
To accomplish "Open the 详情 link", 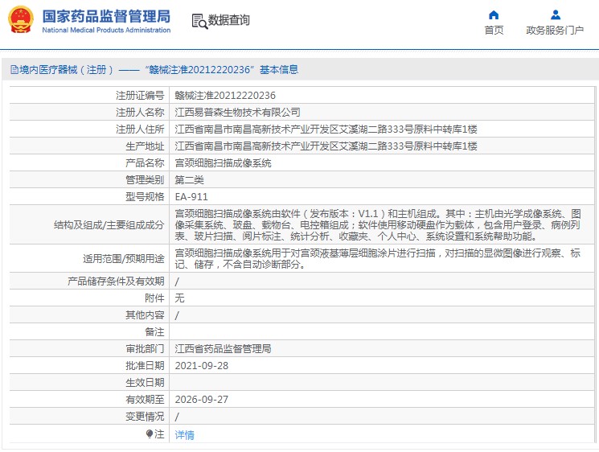I will pyautogui.click(x=184, y=434).
